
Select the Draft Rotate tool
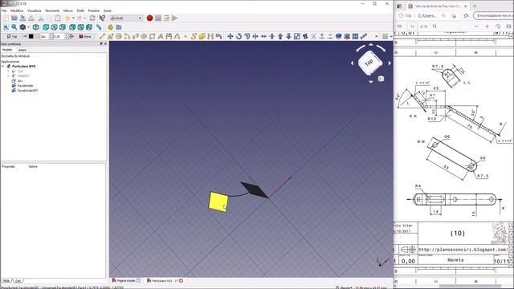pyautogui.click(x=239, y=36)
